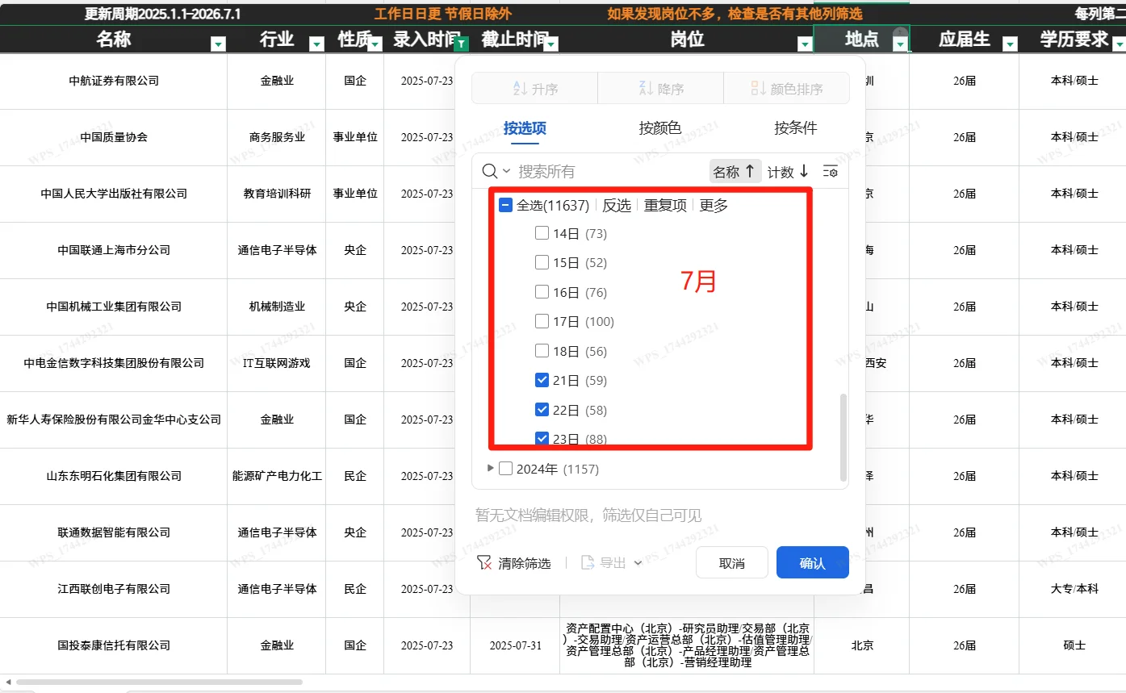Select cell 教育培训科研
The height and width of the screenshot is (693, 1126).
(277, 194)
